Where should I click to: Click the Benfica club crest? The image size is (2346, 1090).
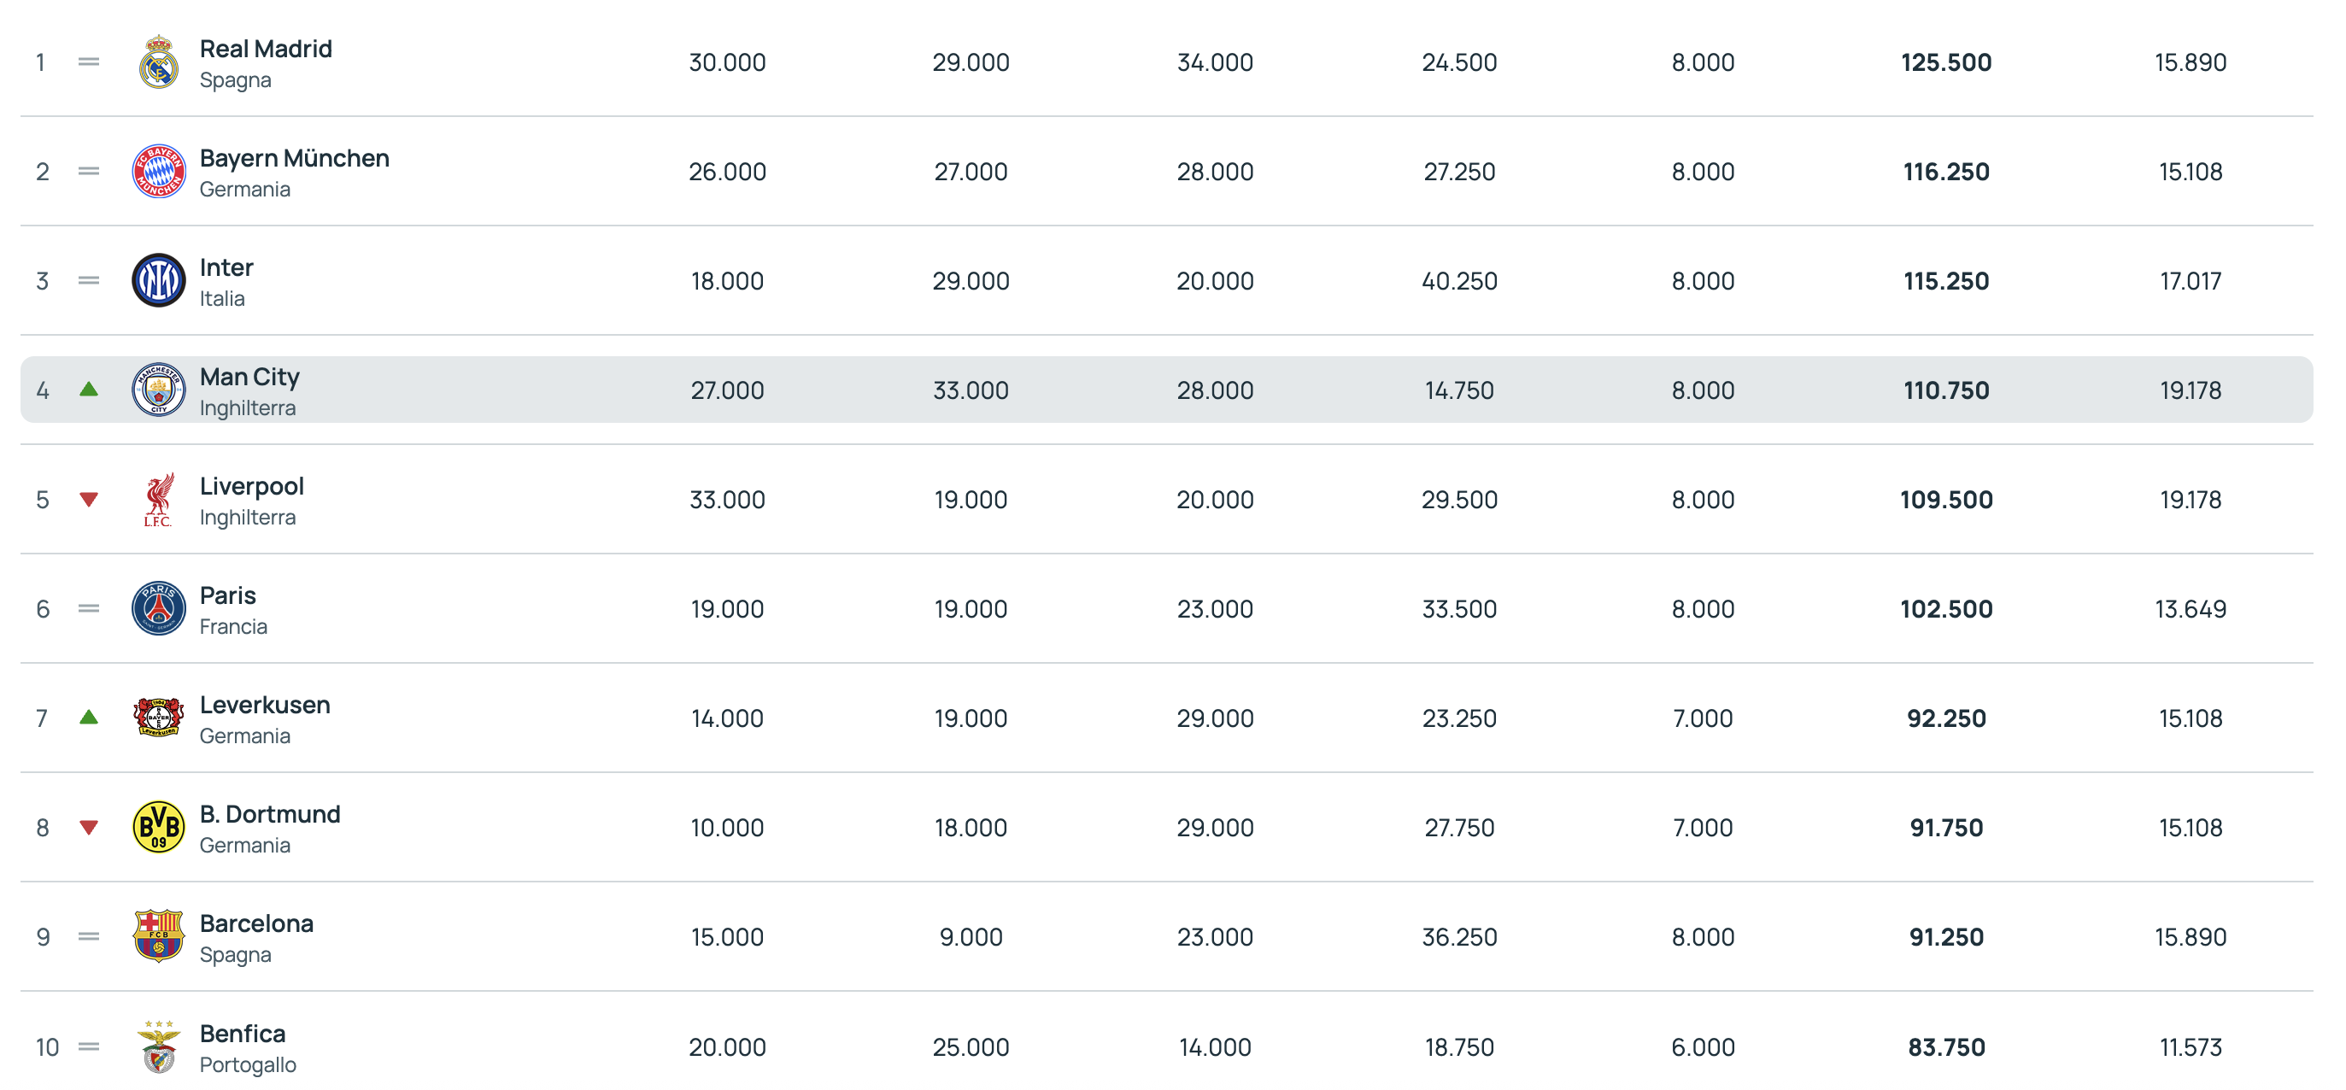coord(158,1046)
